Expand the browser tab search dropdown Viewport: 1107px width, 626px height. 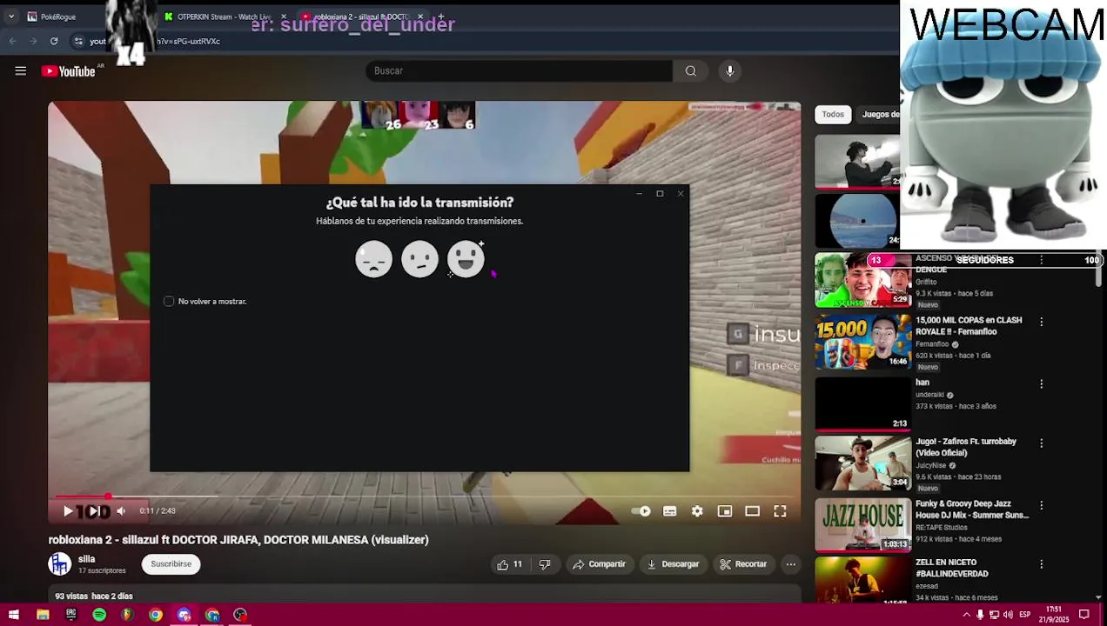10,17
